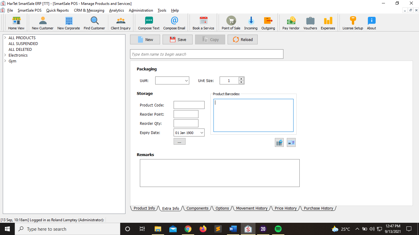The width and height of the screenshot is (419, 235).
Task: Click the Reorder Qty field
Action: pyautogui.click(x=186, y=123)
